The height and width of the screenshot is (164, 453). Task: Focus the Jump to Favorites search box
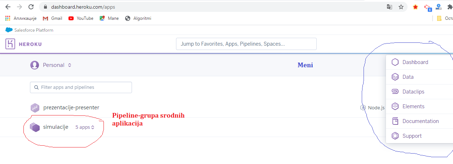point(246,44)
